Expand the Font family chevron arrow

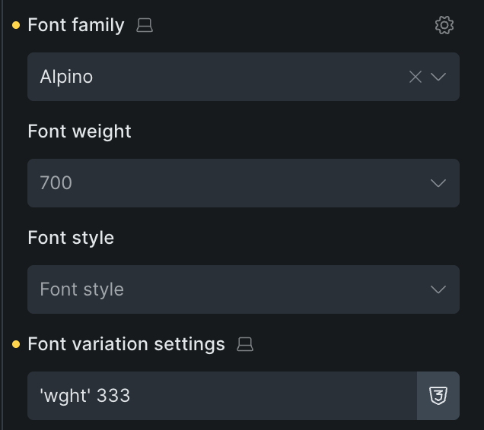438,77
